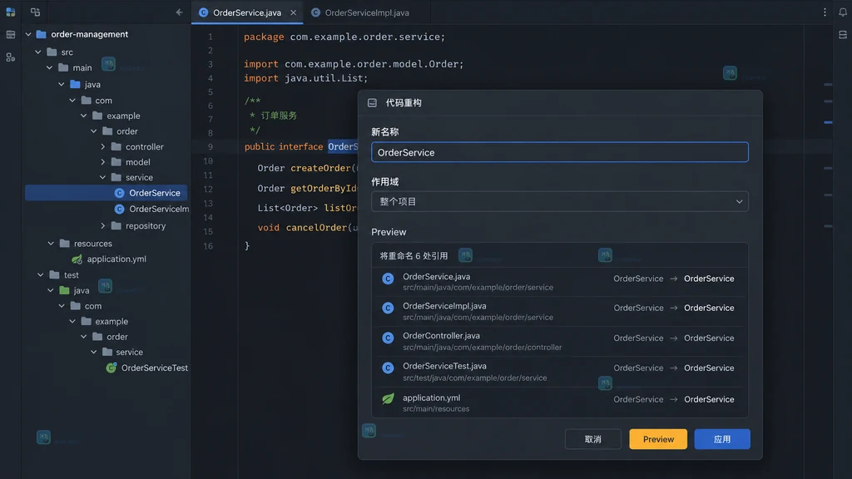The width and height of the screenshot is (852, 479).
Task: Collapse the order-management root node
Action: click(x=28, y=34)
